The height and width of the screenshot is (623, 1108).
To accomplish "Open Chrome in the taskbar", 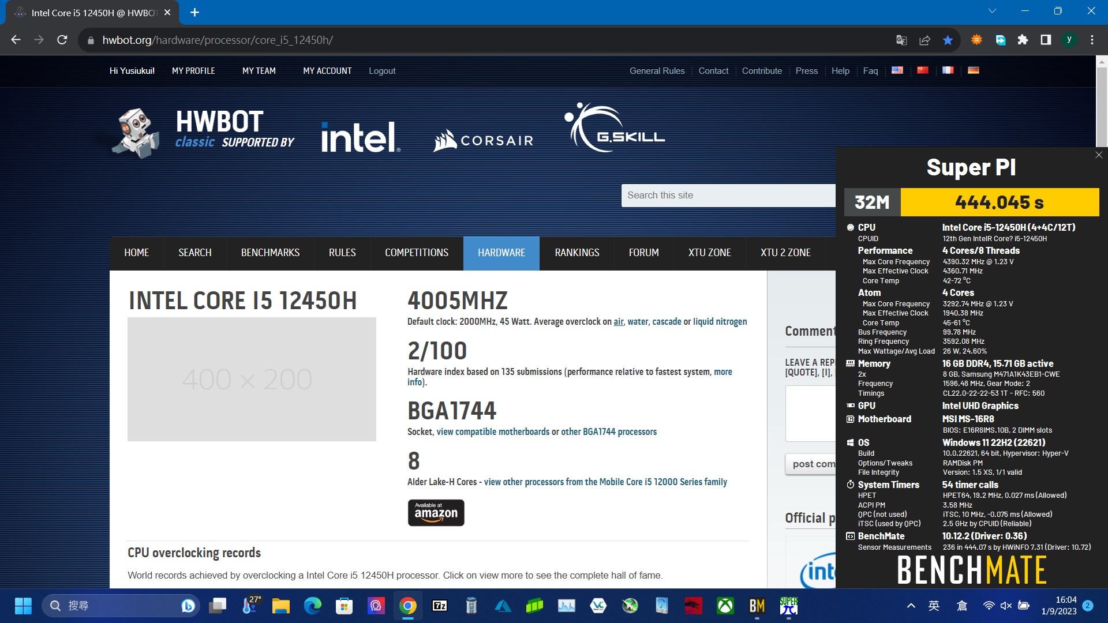I will tap(407, 606).
